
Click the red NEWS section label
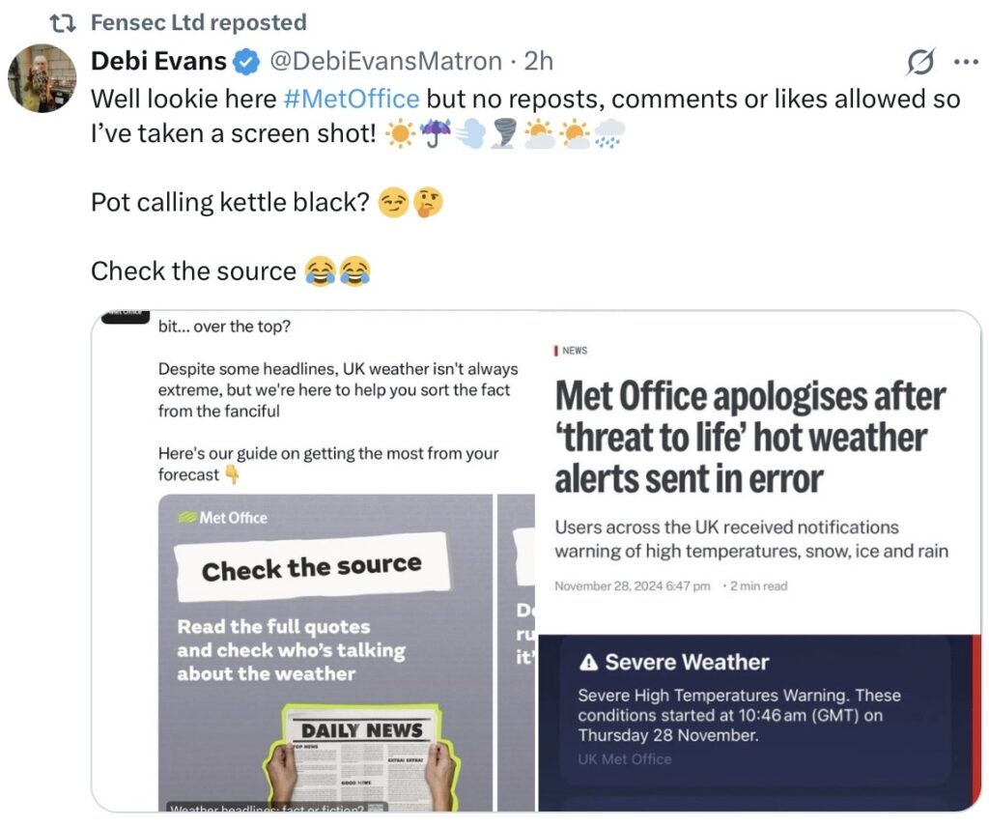[573, 351]
